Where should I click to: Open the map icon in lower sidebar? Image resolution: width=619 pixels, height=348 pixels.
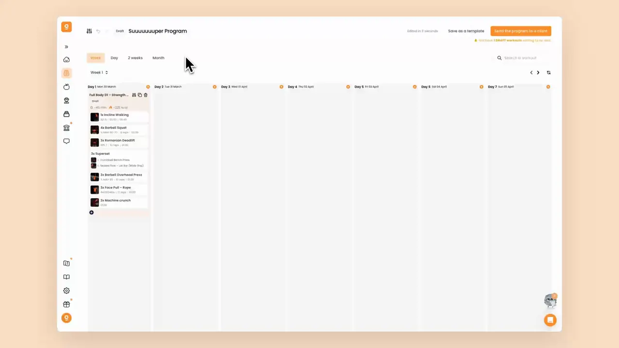66,263
